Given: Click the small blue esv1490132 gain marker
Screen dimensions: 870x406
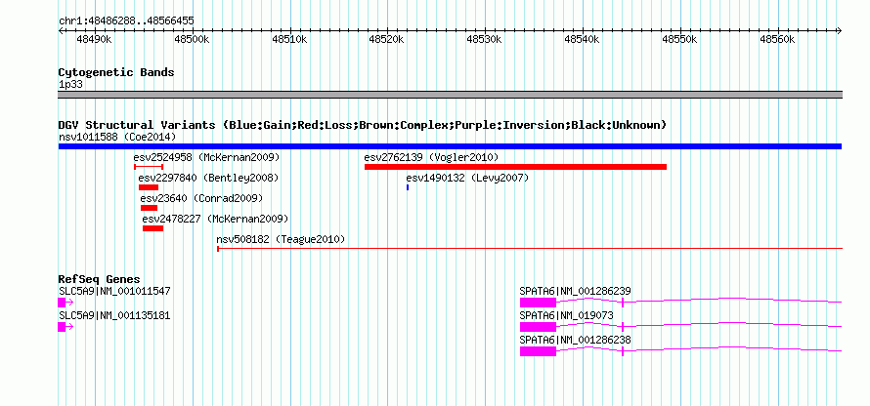Looking at the screenshot, I should pos(408,187).
